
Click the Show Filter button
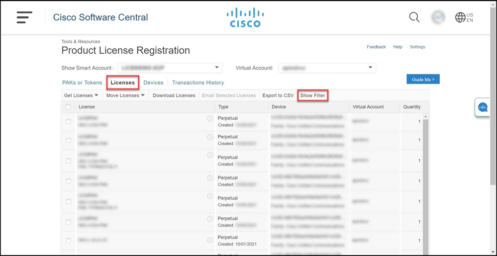[312, 95]
